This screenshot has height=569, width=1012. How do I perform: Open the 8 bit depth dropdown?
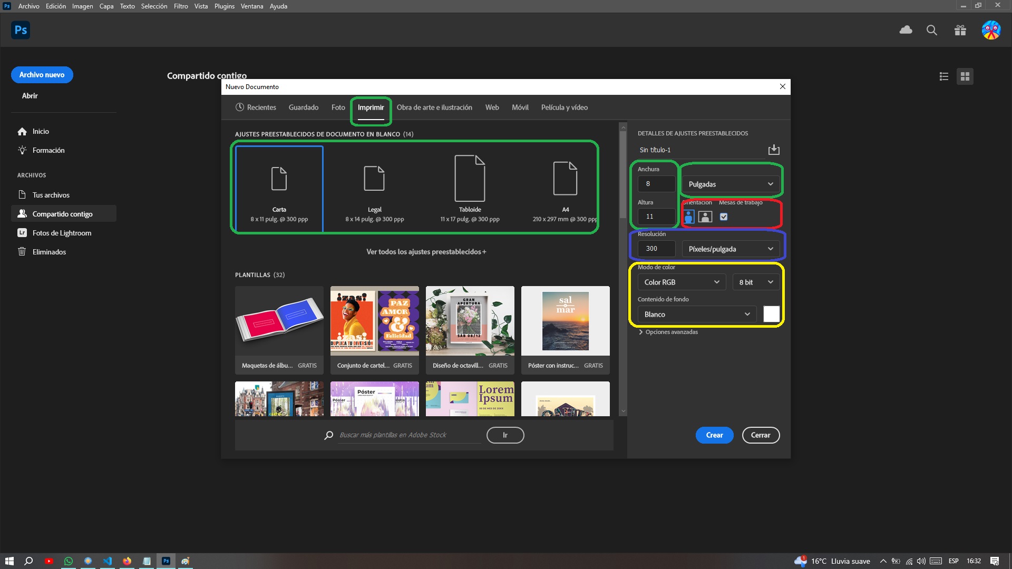click(756, 282)
